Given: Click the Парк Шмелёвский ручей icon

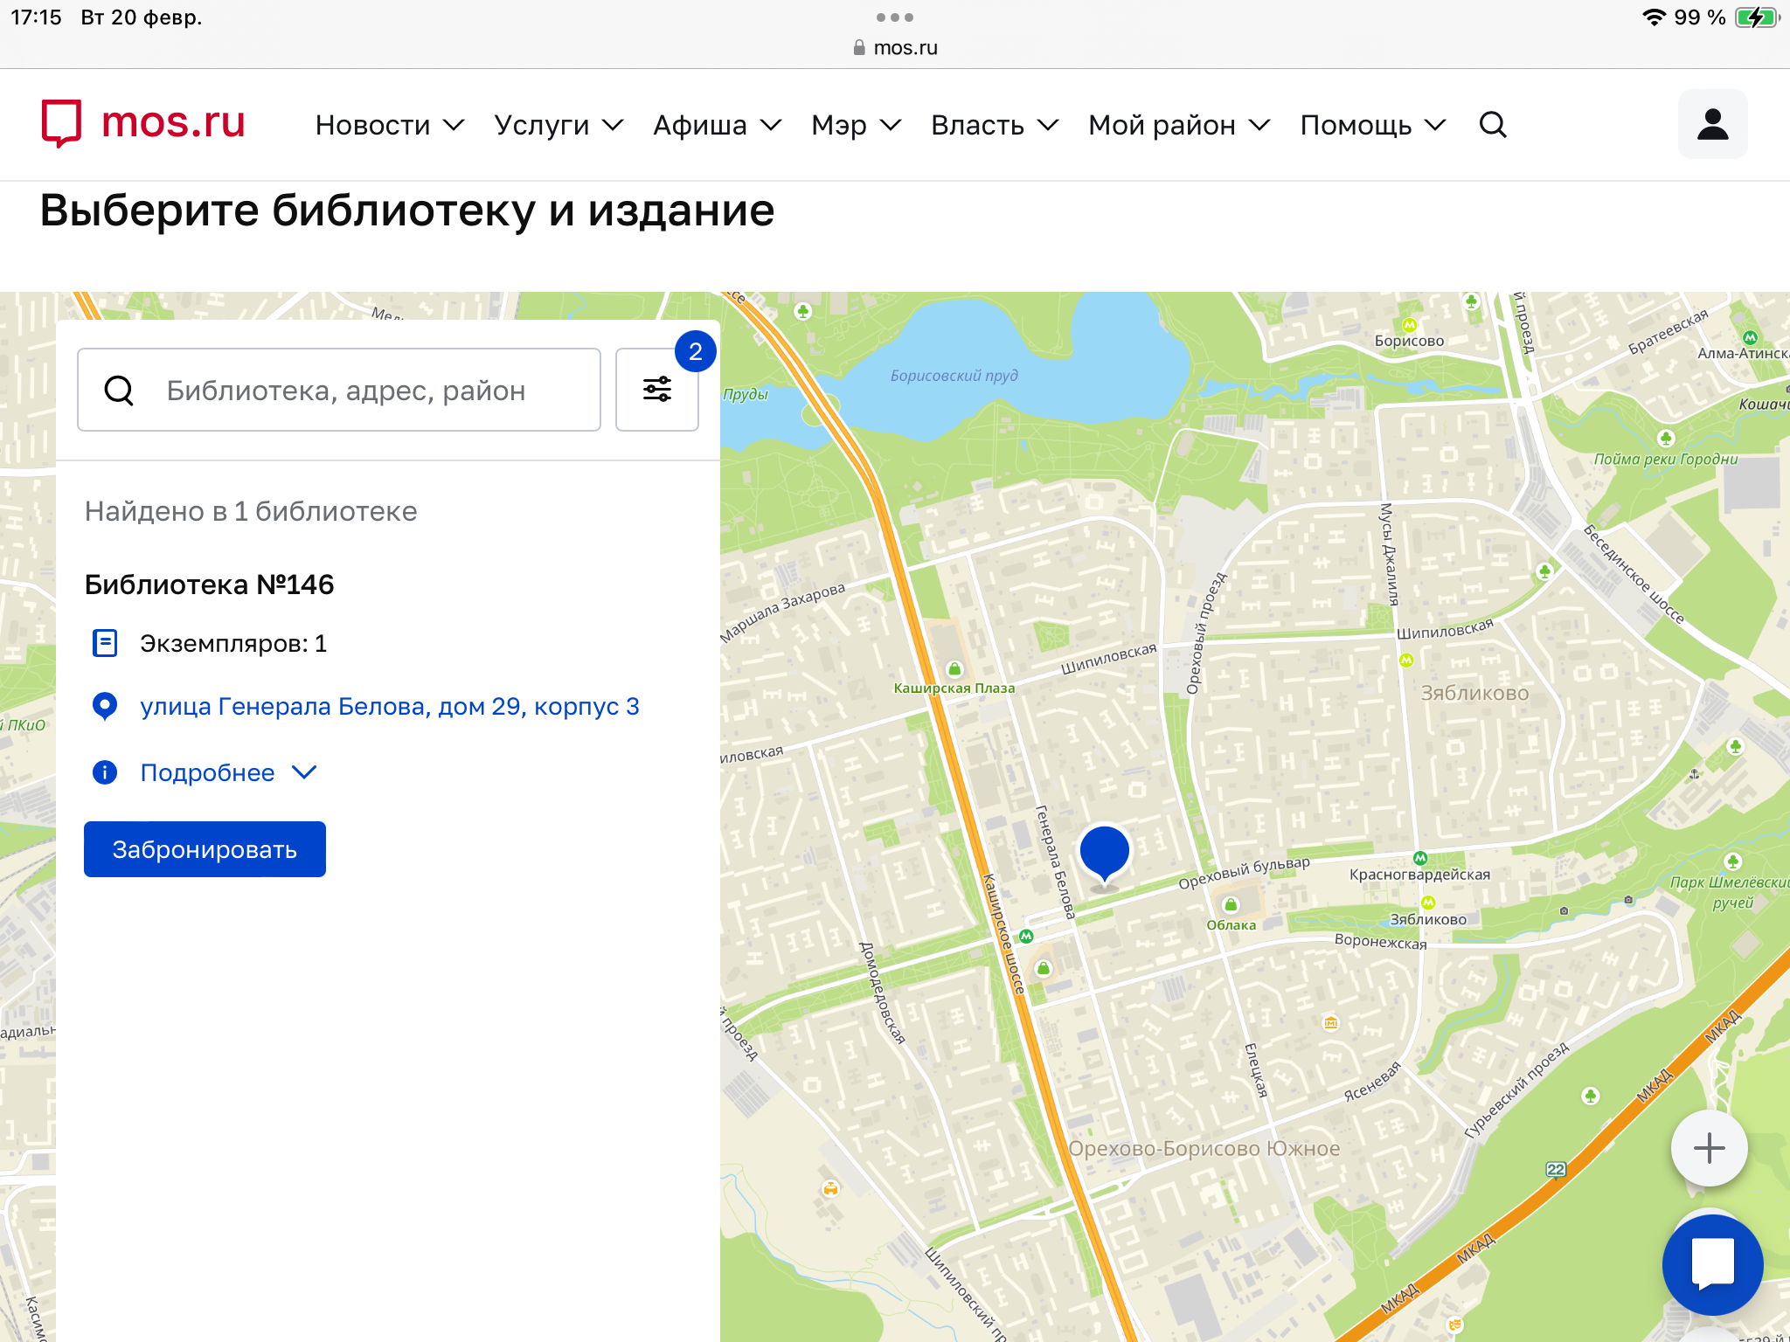Looking at the screenshot, I should point(1732,861).
